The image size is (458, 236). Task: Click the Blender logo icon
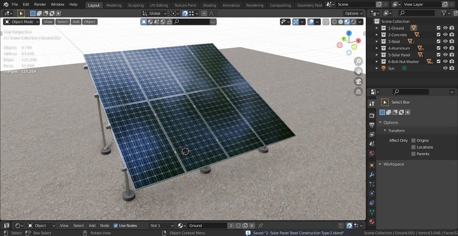[6, 4]
